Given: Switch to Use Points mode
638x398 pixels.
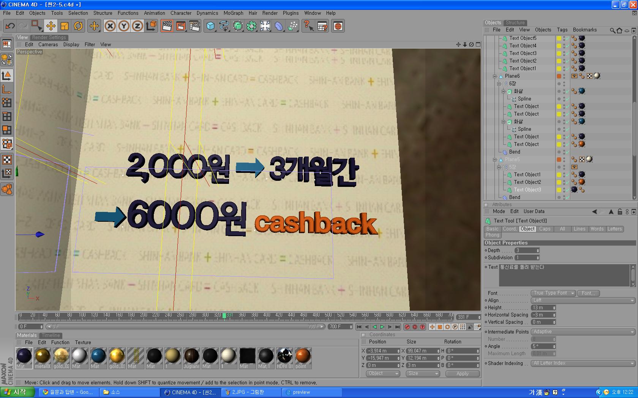Looking at the screenshot, I should click(7, 102).
